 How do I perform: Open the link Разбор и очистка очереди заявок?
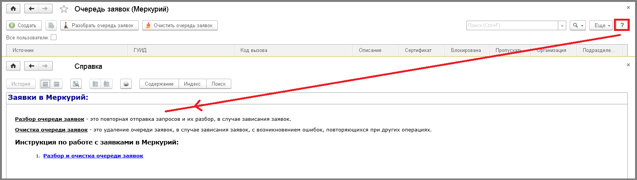[93, 156]
